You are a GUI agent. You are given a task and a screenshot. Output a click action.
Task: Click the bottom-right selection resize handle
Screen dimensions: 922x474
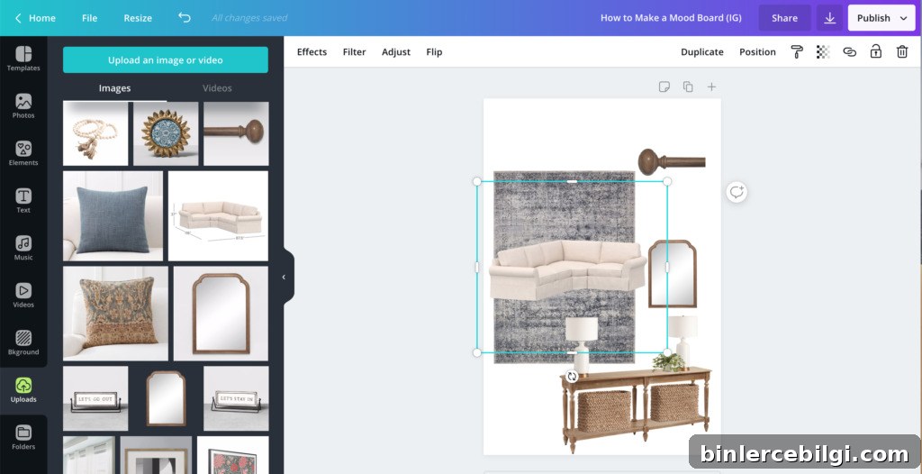[667, 352]
